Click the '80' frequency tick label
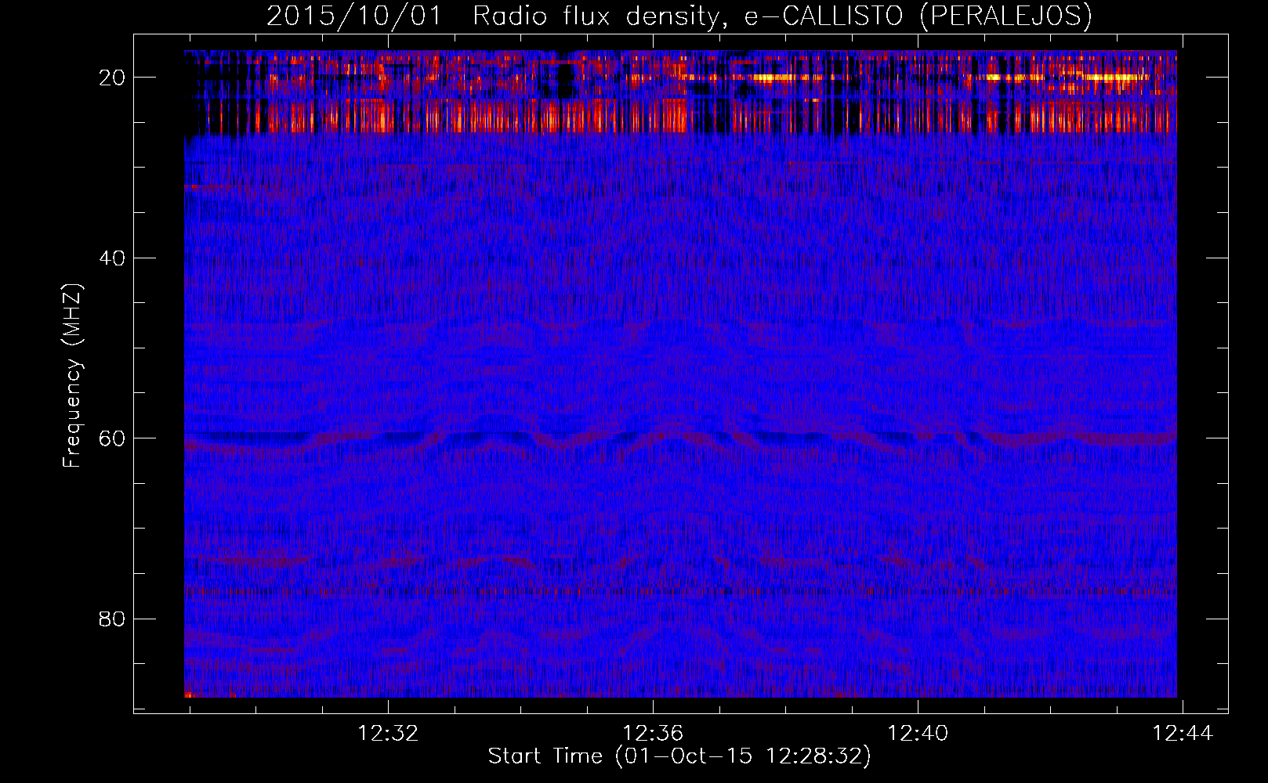 coord(113,619)
